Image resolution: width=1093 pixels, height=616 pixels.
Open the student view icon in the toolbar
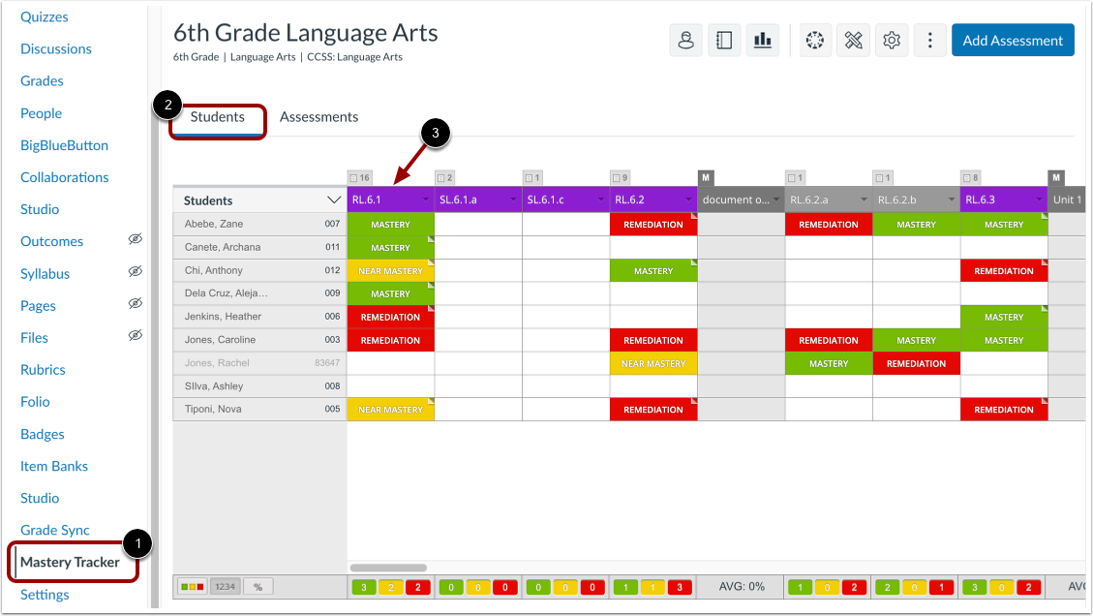(x=685, y=40)
